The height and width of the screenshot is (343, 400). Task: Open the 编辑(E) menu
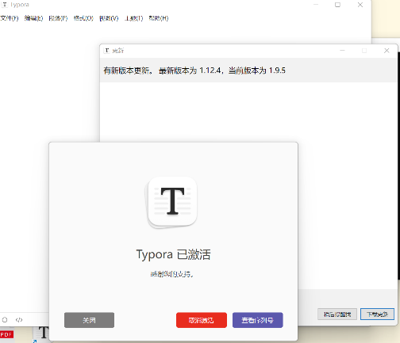pyautogui.click(x=33, y=18)
